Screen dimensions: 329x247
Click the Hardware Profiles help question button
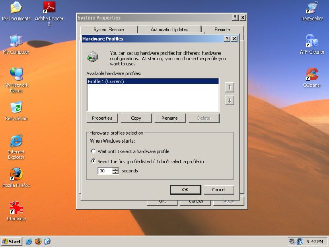pos(227,39)
